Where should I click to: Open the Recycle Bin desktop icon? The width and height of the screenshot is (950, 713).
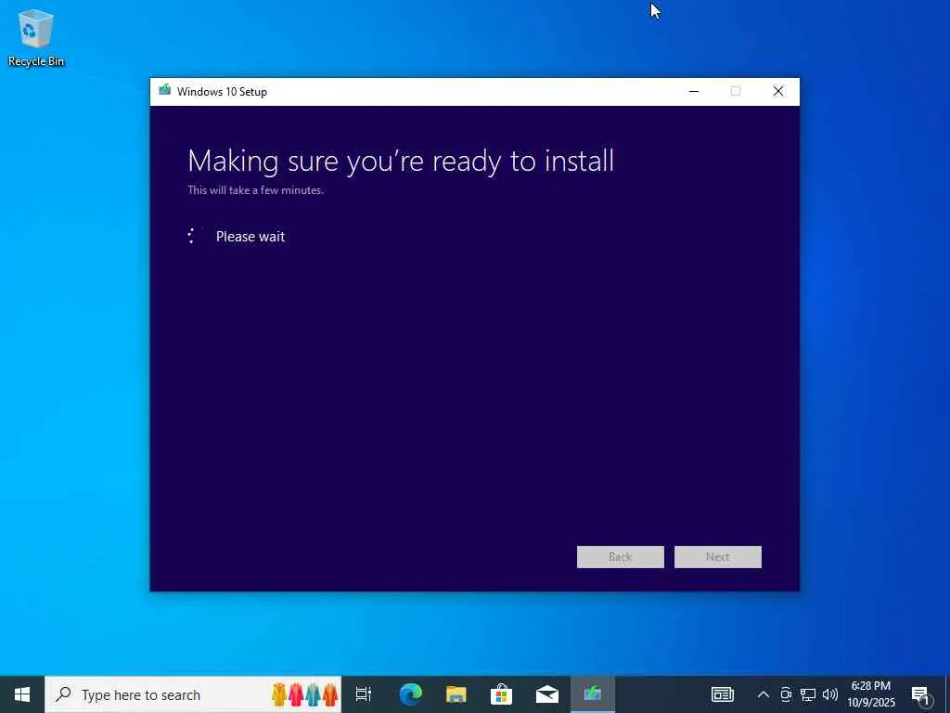pyautogui.click(x=36, y=37)
